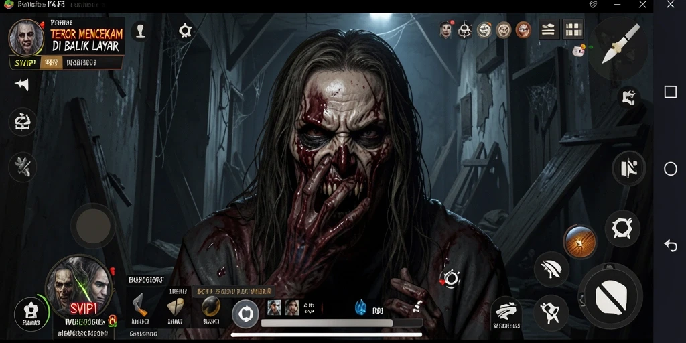The width and height of the screenshot is (686, 343).
Task: Tap the small flame badge near SVIP1 portrait
Action: [112, 321]
